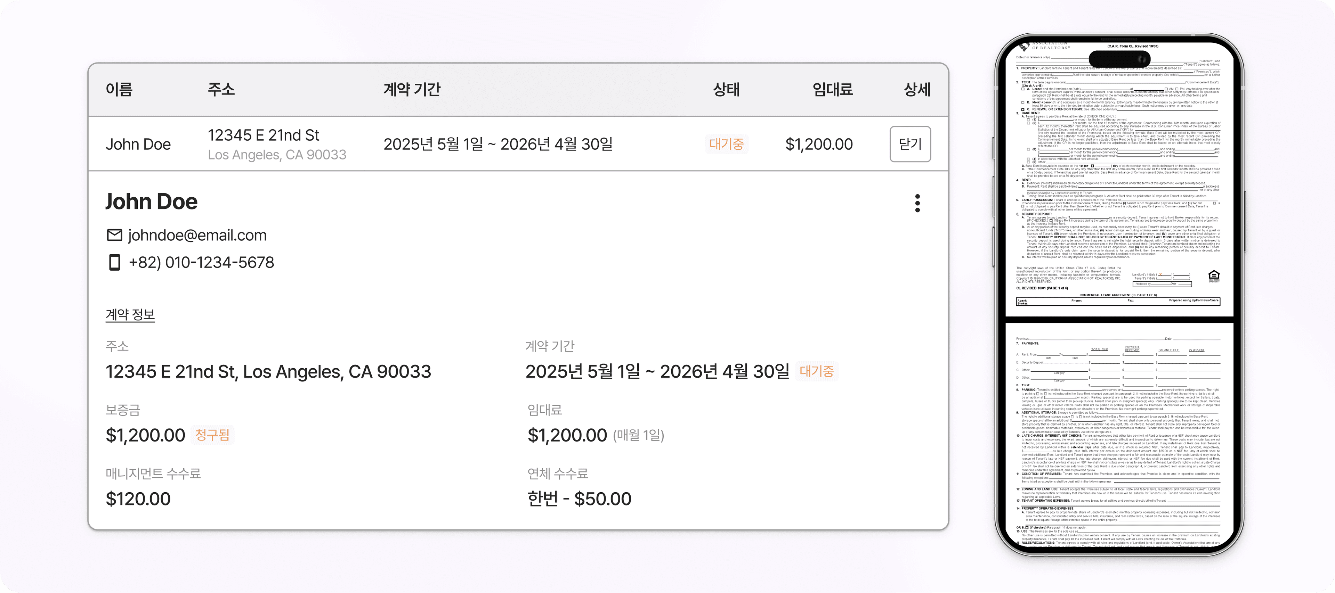1335x593 pixels.
Task: Click the mobile phone icon
Action: [114, 262]
